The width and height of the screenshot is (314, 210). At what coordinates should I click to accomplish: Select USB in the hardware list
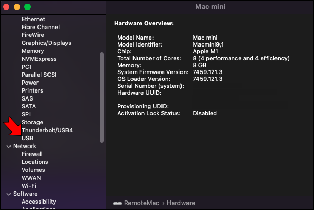click(27, 138)
